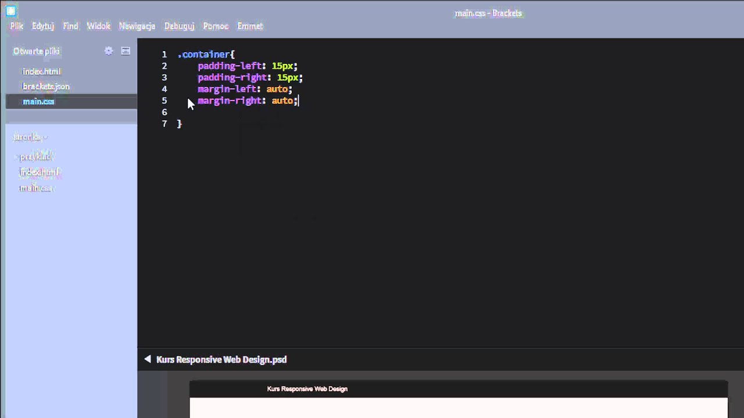Open main.css in project tree

click(x=36, y=188)
